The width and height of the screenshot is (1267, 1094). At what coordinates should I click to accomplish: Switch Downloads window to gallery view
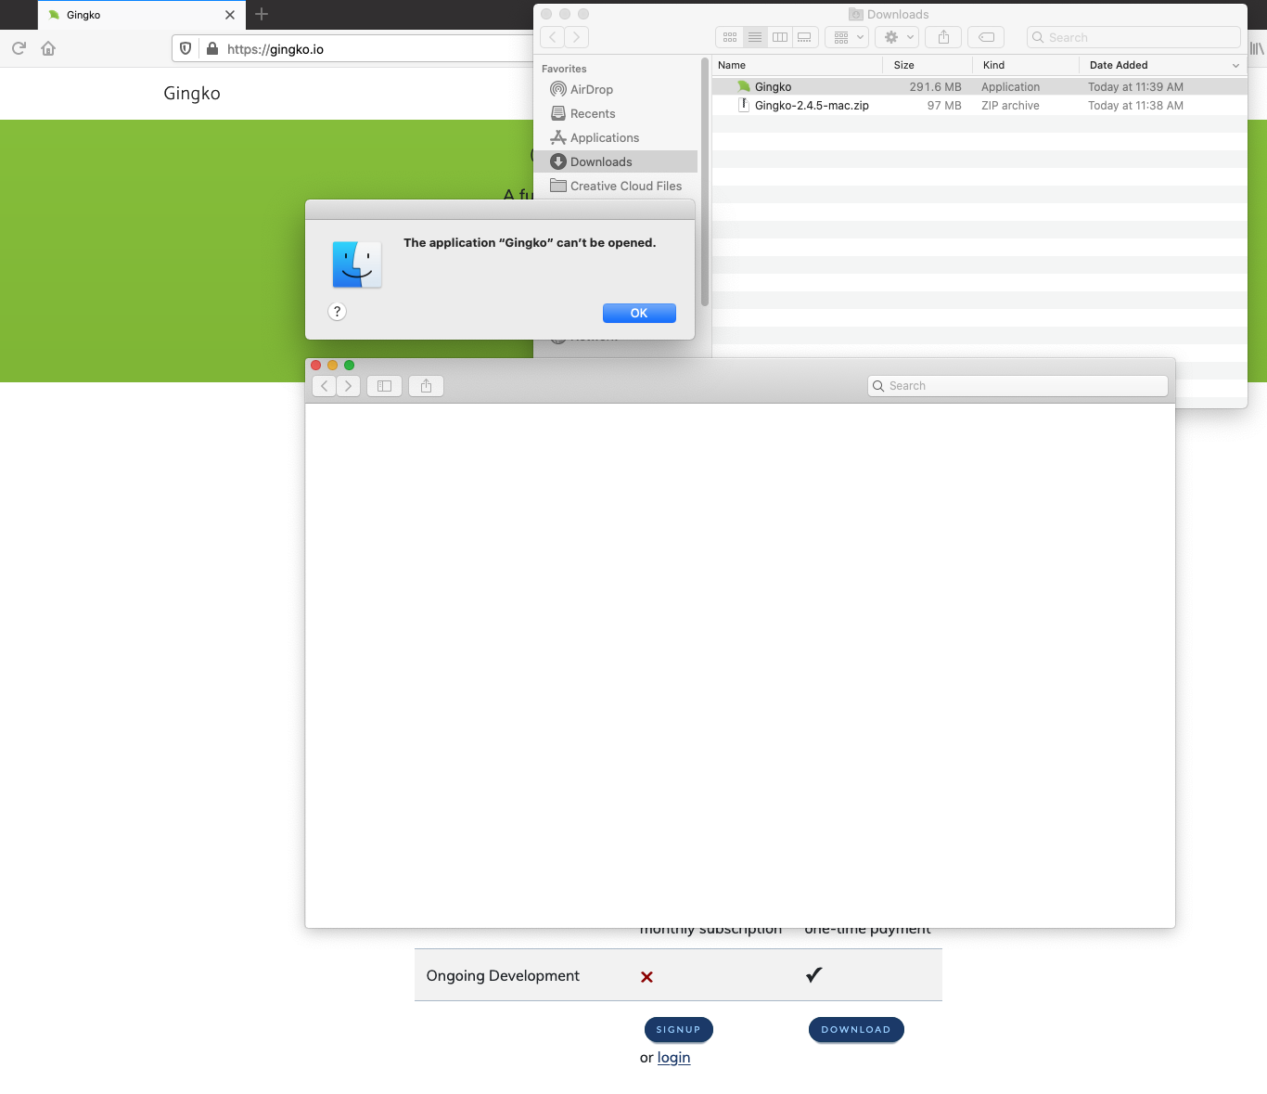(x=804, y=37)
